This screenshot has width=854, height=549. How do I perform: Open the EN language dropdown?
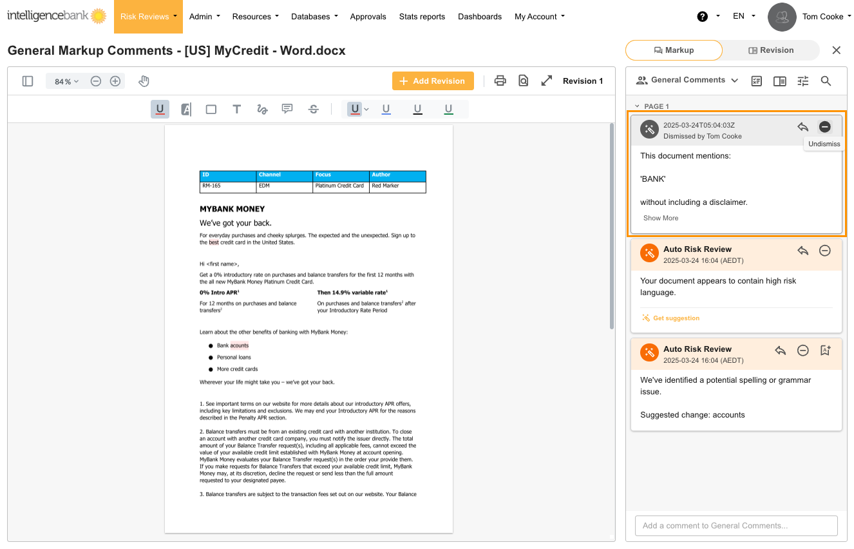745,16
